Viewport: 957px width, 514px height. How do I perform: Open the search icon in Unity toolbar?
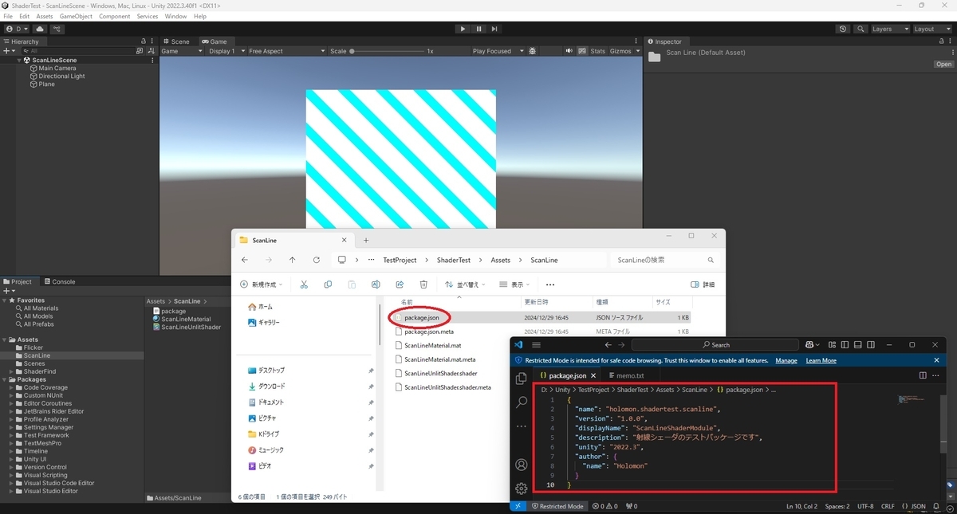tap(860, 28)
